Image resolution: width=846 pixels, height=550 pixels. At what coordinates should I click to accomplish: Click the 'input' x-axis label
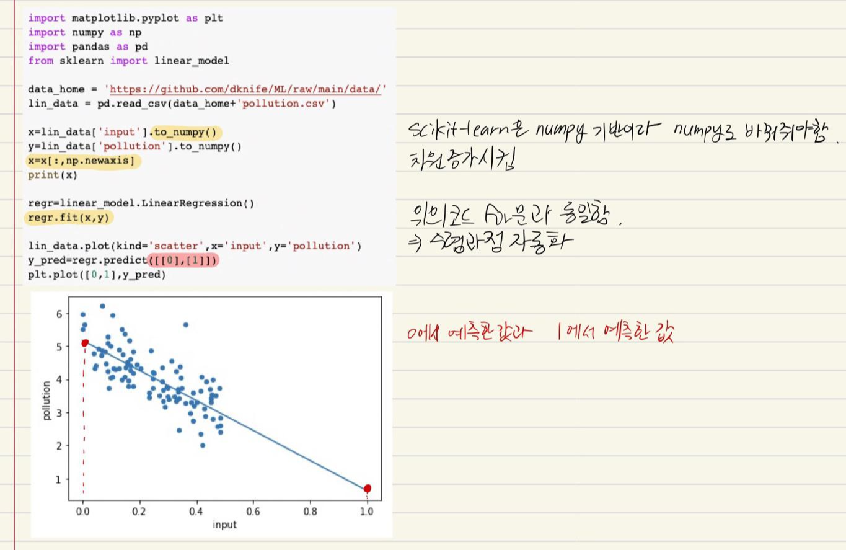pyautogui.click(x=224, y=525)
